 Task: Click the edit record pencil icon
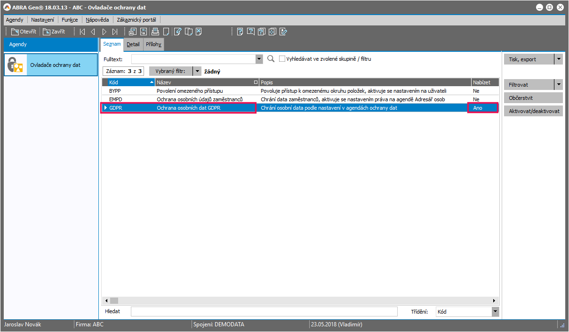tap(177, 32)
